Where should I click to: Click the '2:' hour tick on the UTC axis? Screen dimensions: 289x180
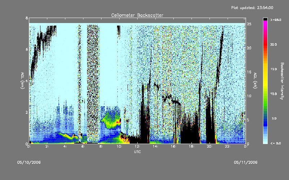[x=47, y=147]
